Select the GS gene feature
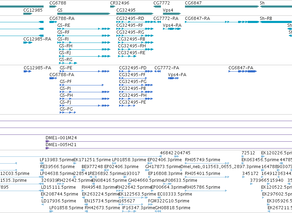This screenshot has width=292, height=213. point(84,14)
